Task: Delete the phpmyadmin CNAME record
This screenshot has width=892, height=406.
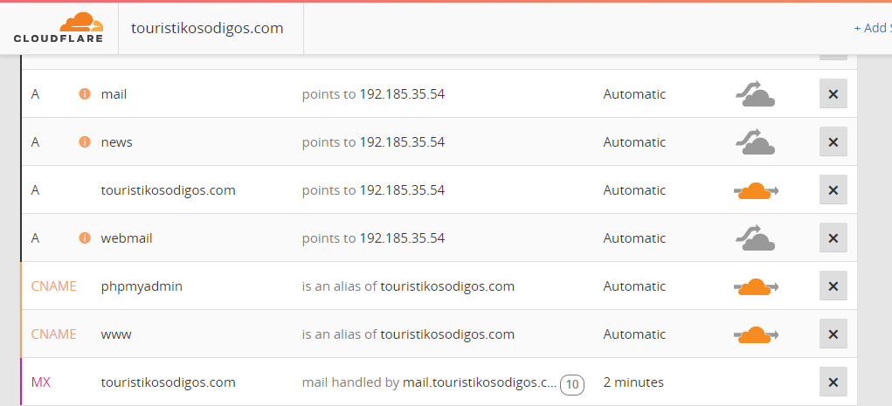Action: (833, 286)
